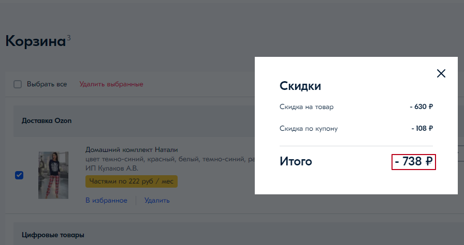Click the Удалить выбранные link
The image size is (464, 245).
(x=111, y=84)
